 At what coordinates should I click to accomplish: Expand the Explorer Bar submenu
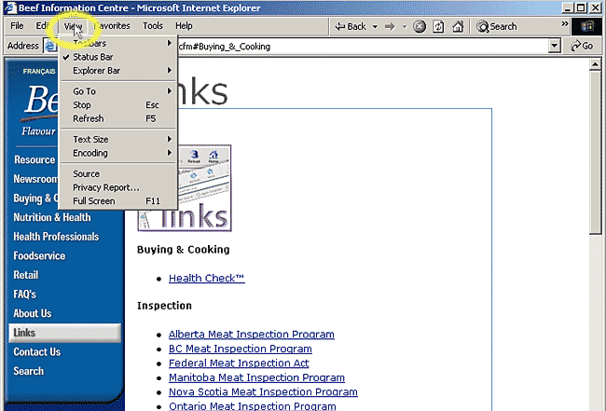click(x=118, y=71)
